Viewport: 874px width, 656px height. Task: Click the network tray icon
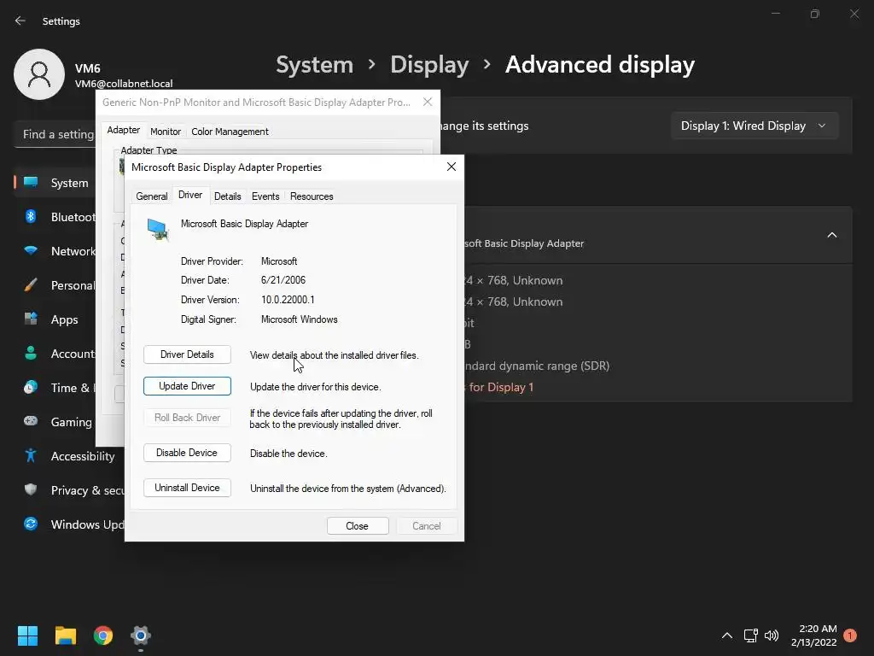750,635
